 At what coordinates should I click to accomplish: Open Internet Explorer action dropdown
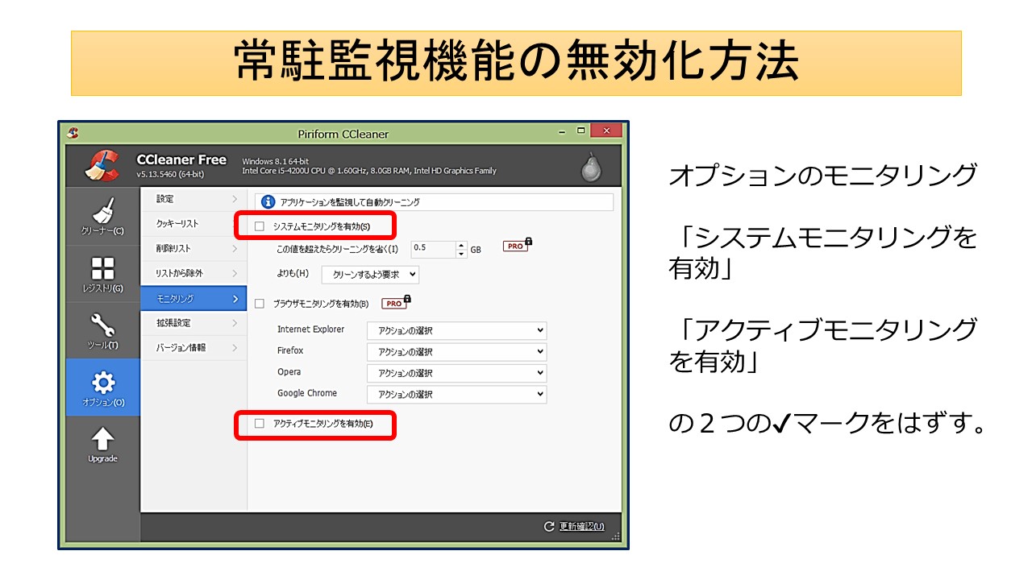tap(456, 330)
